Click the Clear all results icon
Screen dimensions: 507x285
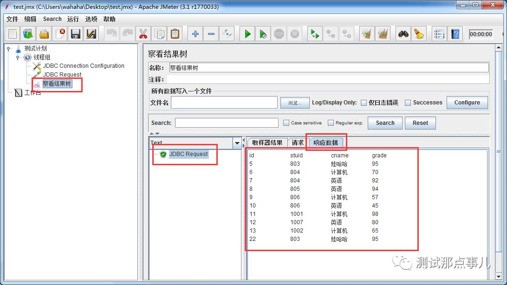tap(383, 34)
